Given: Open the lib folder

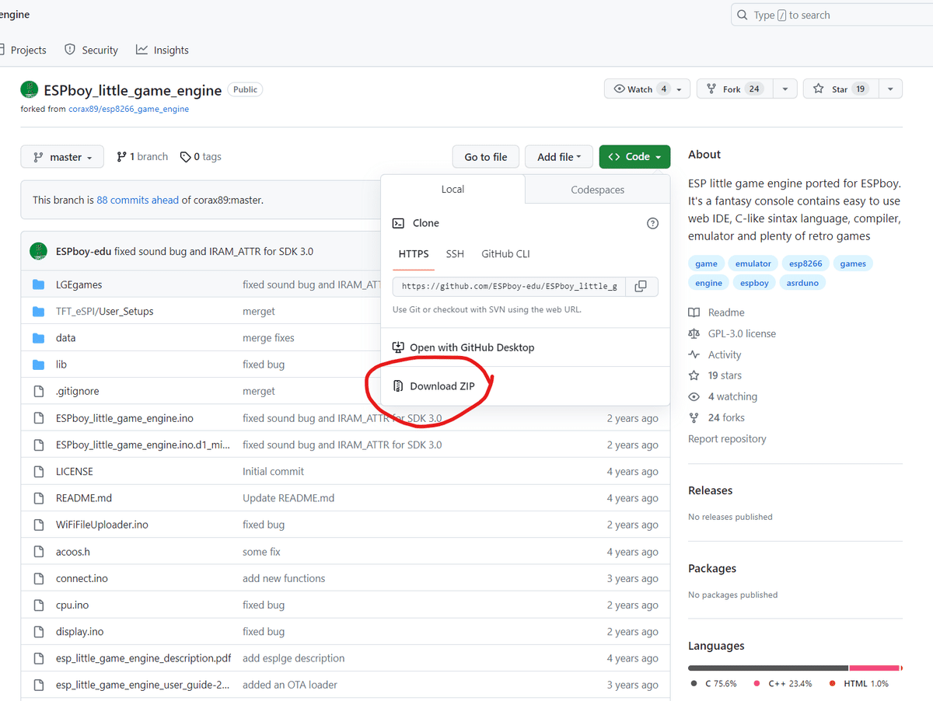Looking at the screenshot, I should 61,364.
